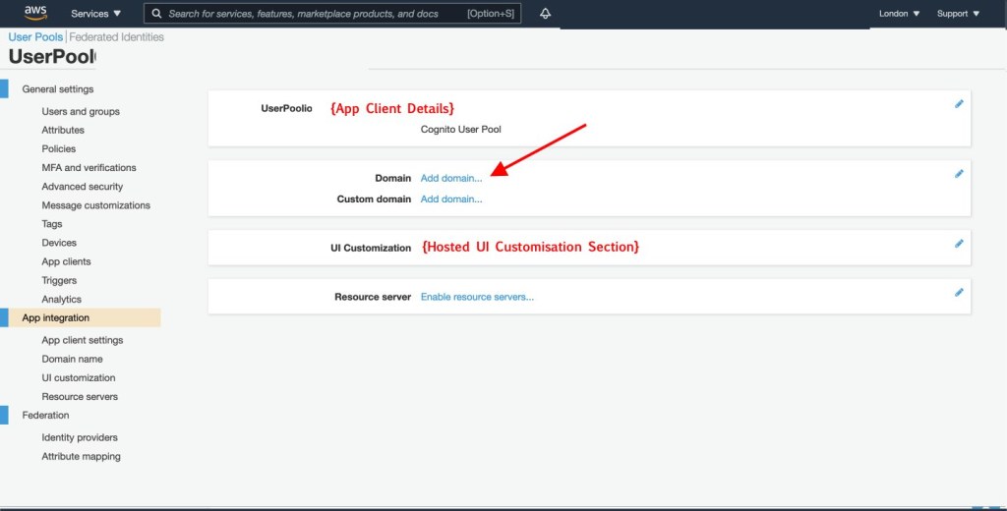Viewport: 1007px width, 511px height.
Task: Click the pencil icon for Resource server
Action: pyautogui.click(x=959, y=292)
